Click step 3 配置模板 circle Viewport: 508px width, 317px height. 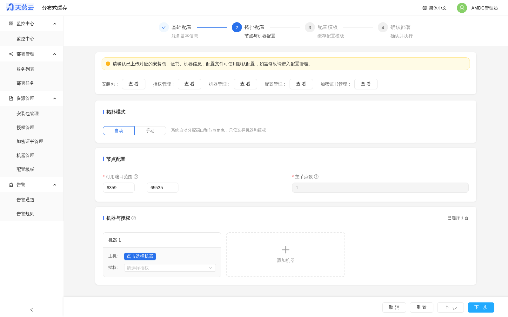[x=310, y=27]
